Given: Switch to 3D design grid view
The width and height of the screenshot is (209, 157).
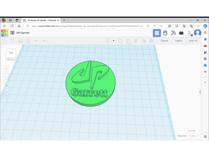Looking at the screenshot, I should [157, 33].
